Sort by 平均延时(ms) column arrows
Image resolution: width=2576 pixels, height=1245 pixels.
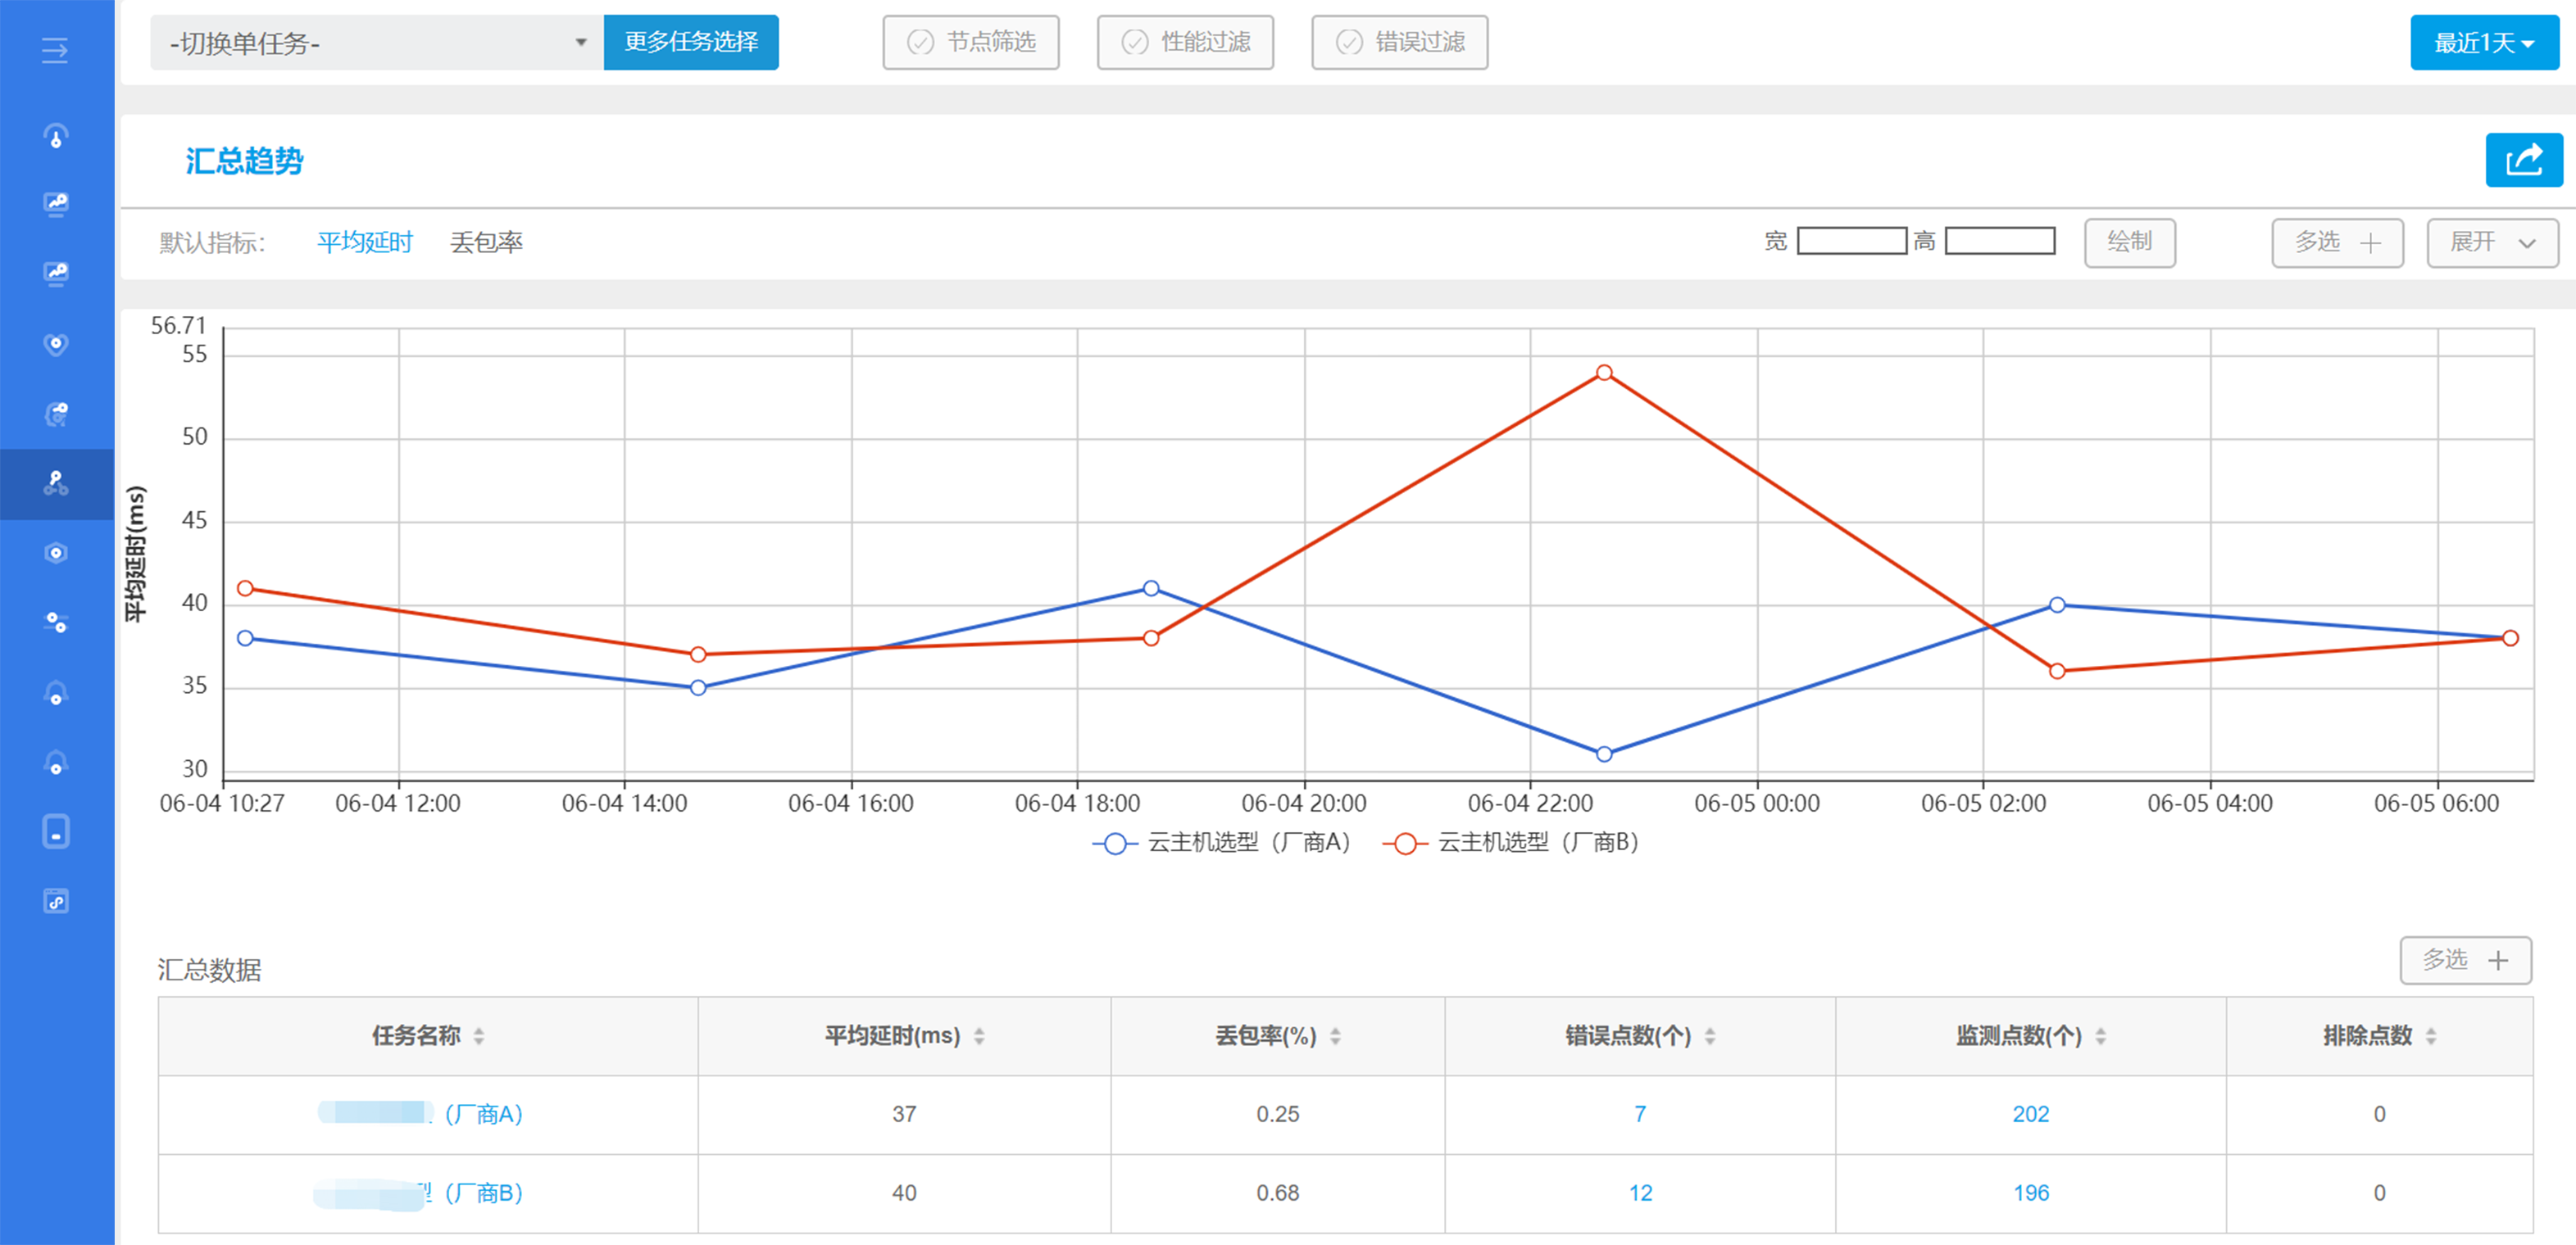coord(979,1036)
